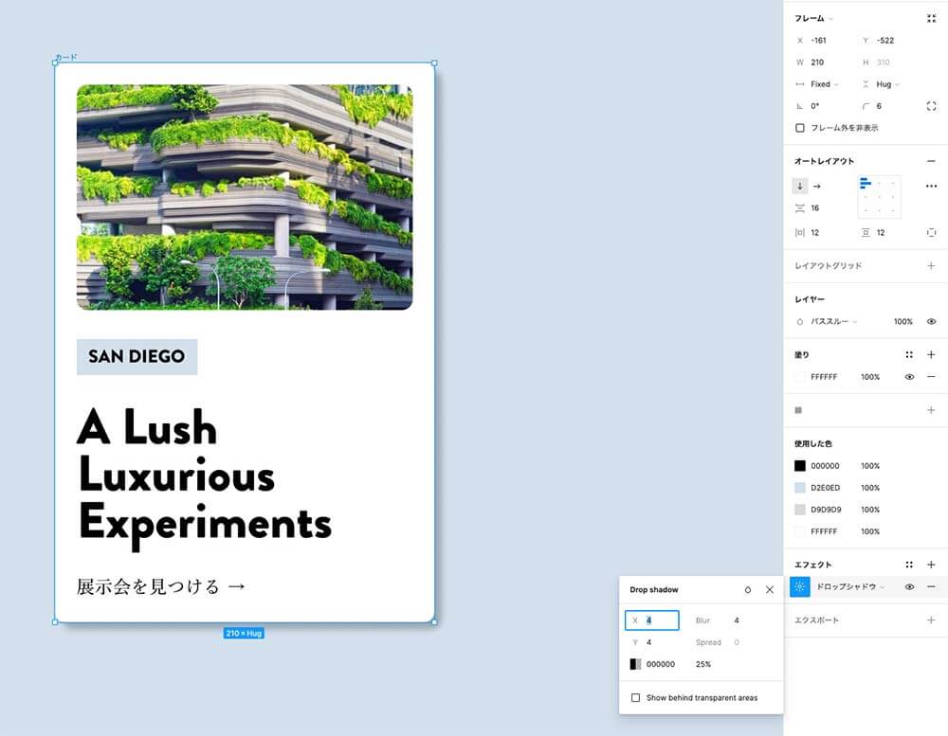Click the item spacing value 16
The image size is (948, 736).
tap(815, 208)
